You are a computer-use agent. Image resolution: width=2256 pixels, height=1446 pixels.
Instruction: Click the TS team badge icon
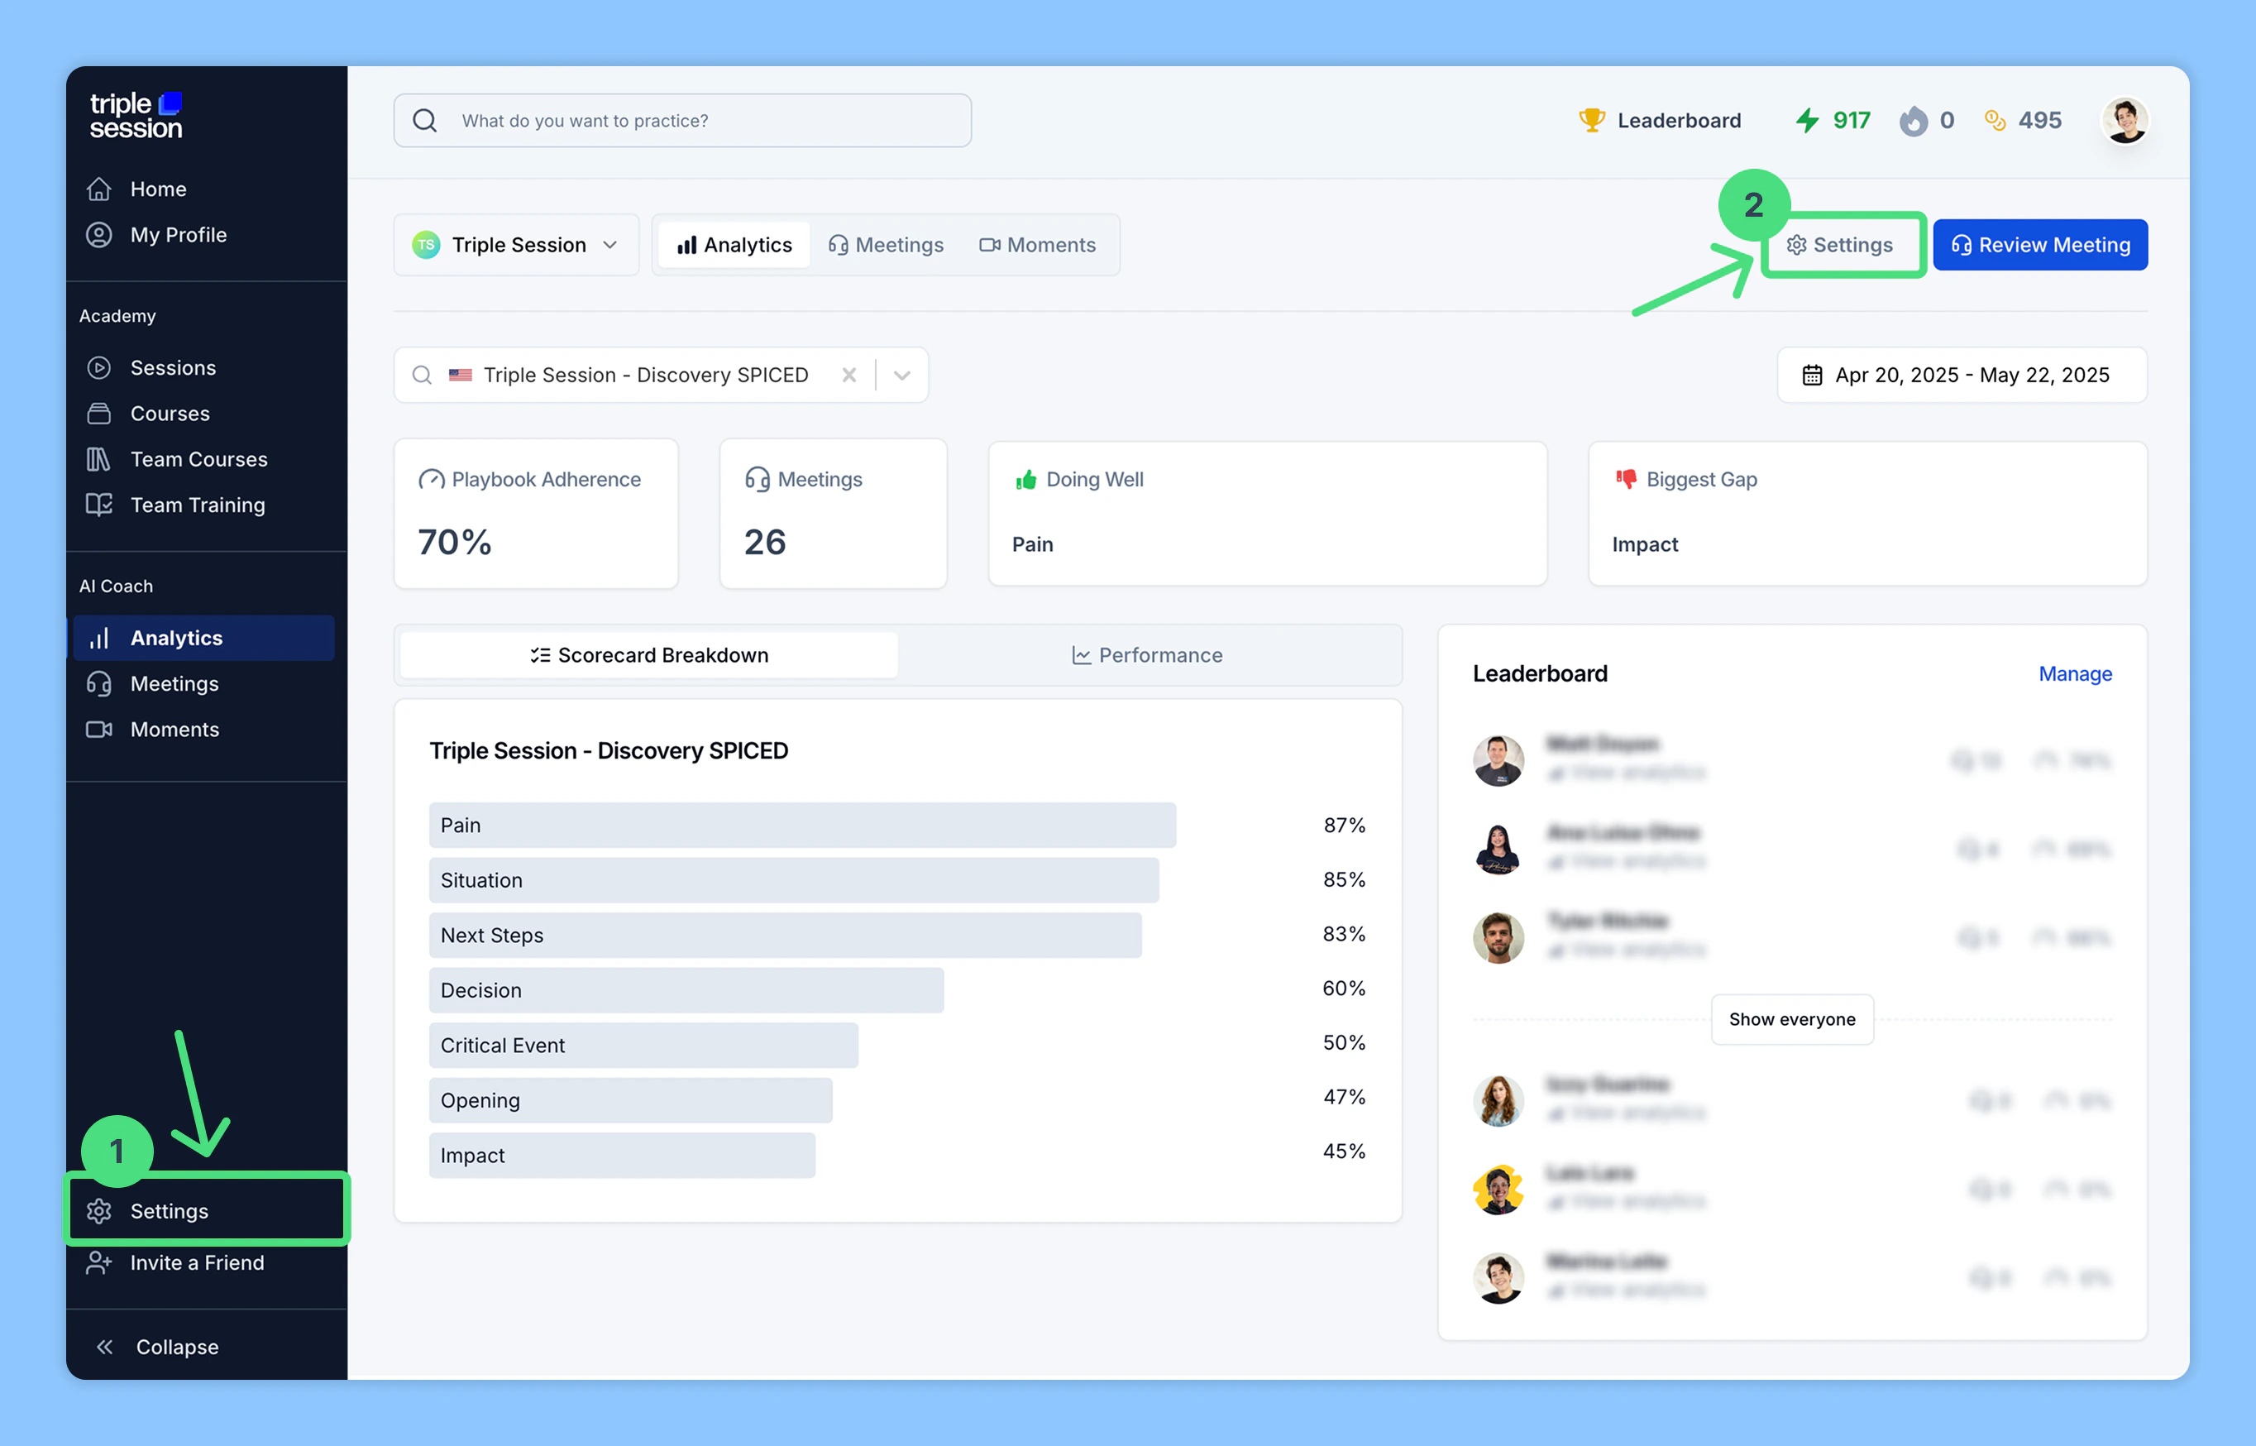(x=426, y=245)
